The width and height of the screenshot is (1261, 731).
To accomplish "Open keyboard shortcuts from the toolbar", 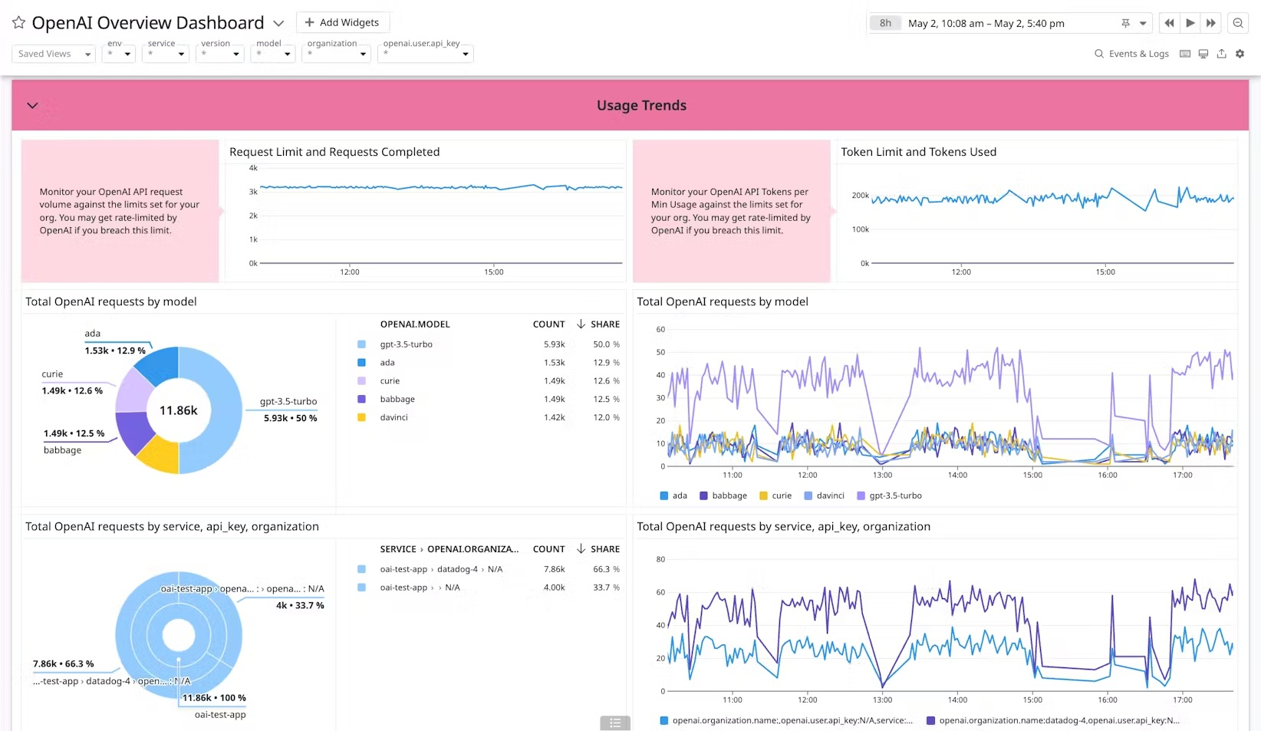I will click(1184, 54).
